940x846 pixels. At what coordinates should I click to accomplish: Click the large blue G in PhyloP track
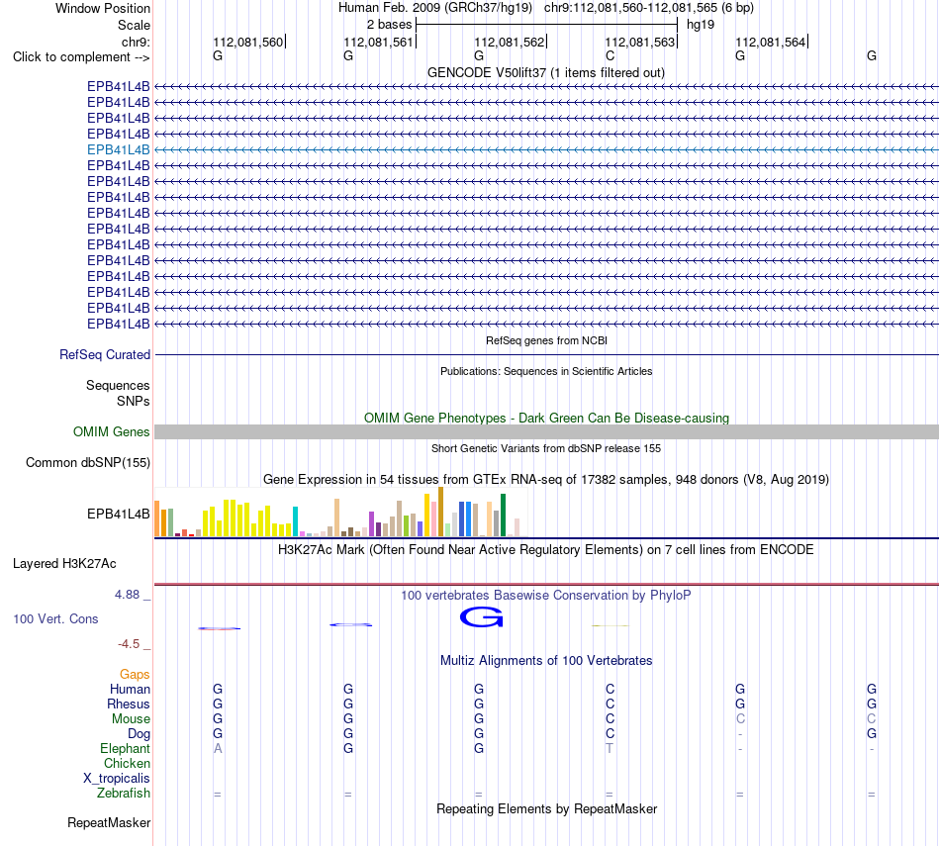482,617
